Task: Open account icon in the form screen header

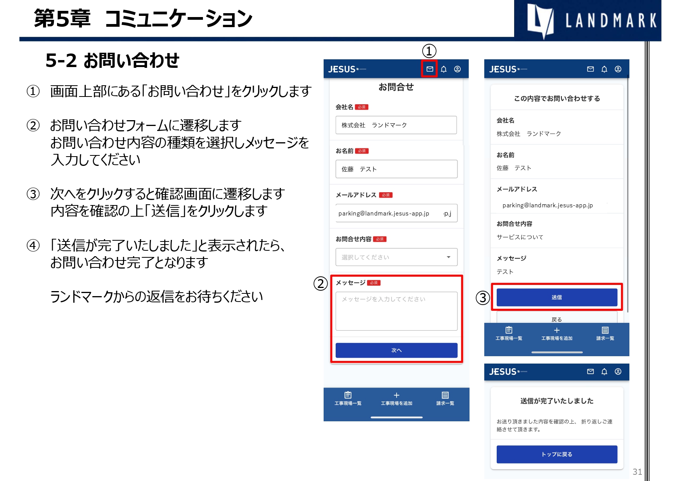Action: pos(457,69)
